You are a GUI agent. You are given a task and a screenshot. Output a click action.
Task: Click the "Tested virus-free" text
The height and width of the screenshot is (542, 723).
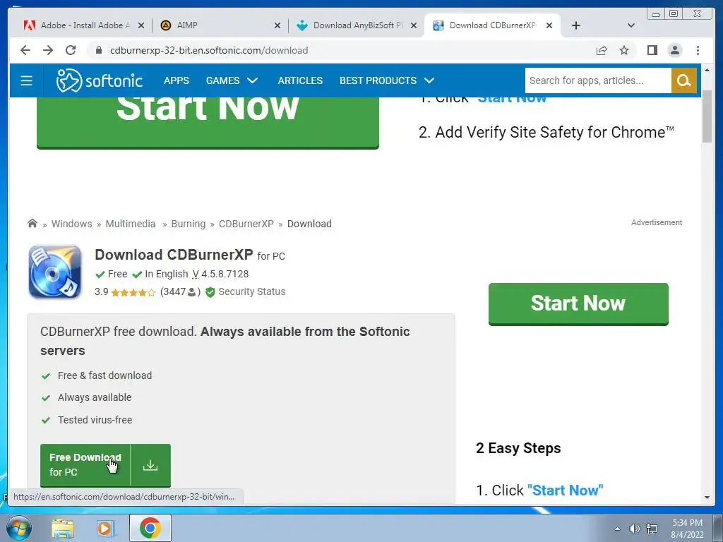(95, 420)
